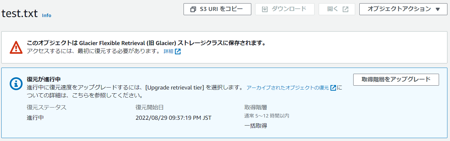Open the アーカイブされたオブジェクトの復元 link
The image size is (450, 141).
point(287,88)
